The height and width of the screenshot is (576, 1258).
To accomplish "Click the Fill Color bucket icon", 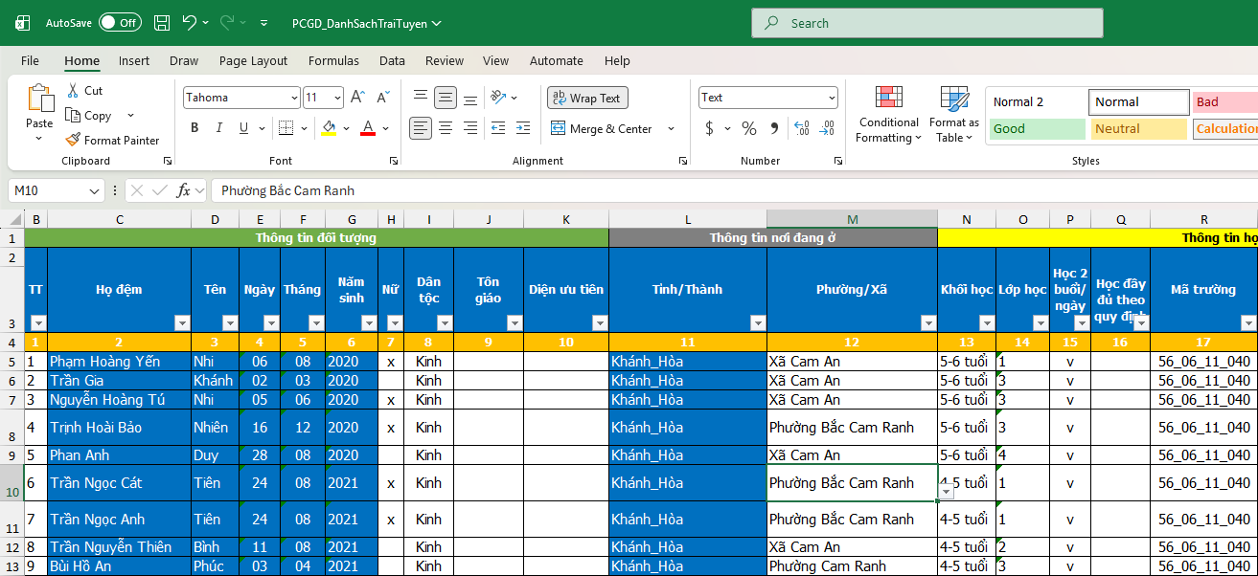I will coord(330,128).
